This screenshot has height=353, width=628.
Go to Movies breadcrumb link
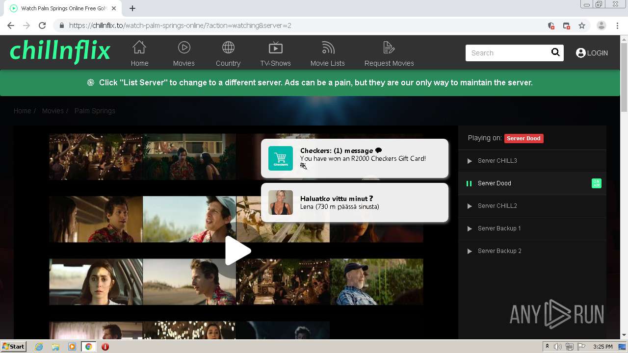tap(53, 111)
